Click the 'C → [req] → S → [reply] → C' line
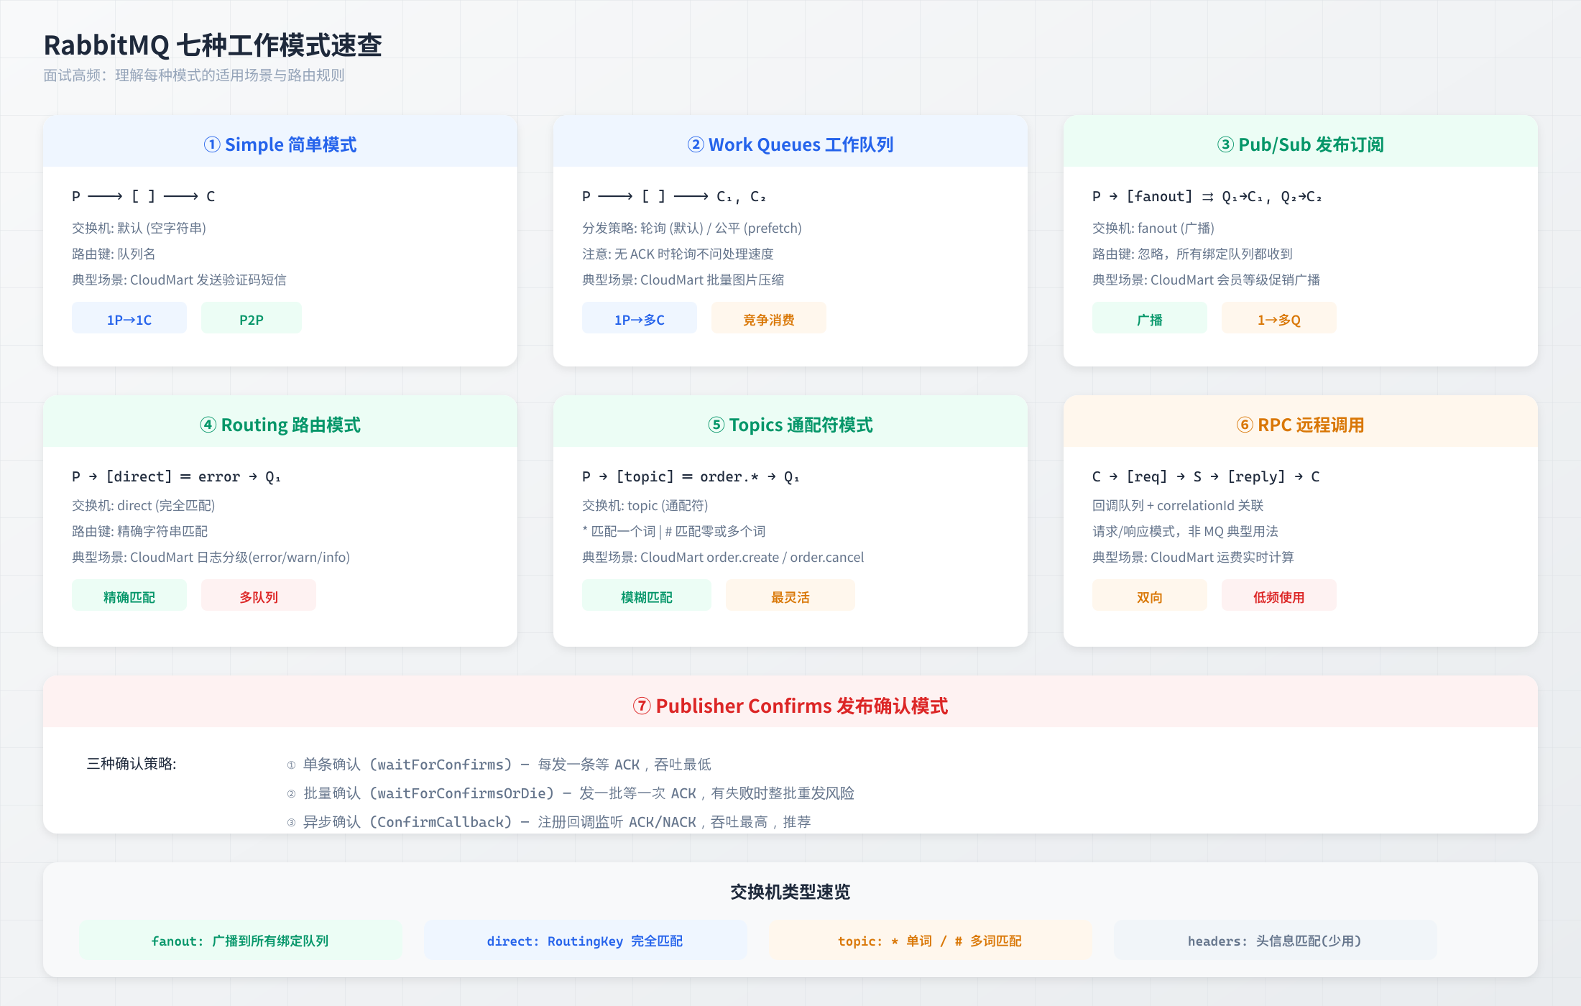This screenshot has height=1006, width=1581. click(1206, 476)
